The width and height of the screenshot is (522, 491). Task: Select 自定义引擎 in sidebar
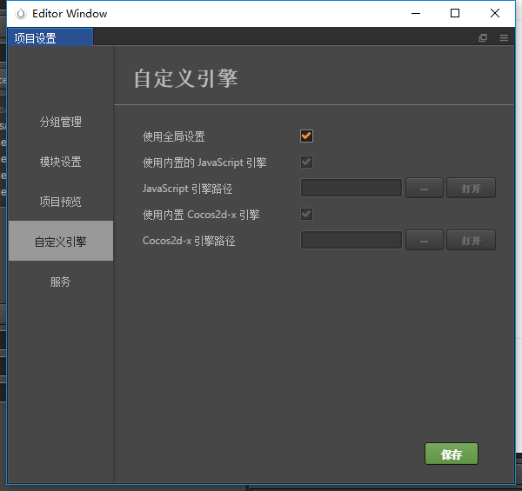point(61,241)
